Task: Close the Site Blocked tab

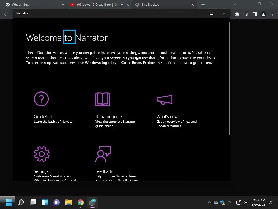Action: coord(193,5)
